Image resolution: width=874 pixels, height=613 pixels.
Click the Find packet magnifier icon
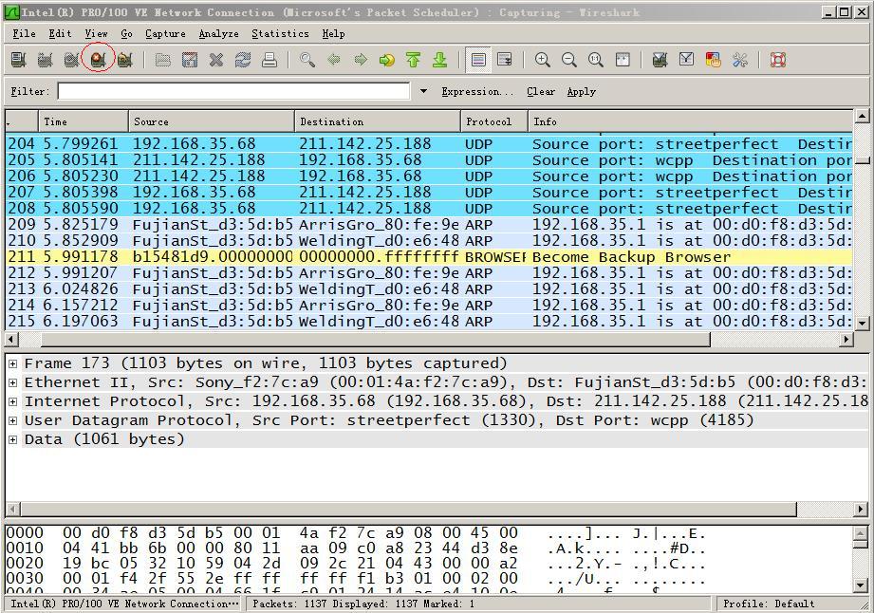tap(307, 60)
